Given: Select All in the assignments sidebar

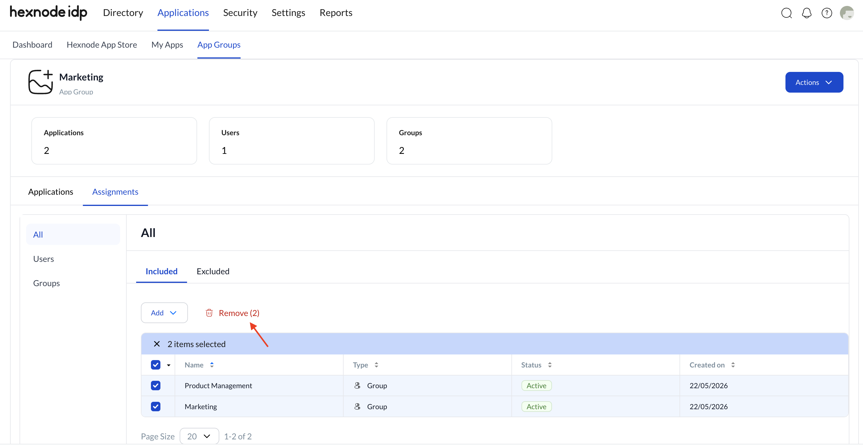Looking at the screenshot, I should (x=73, y=234).
